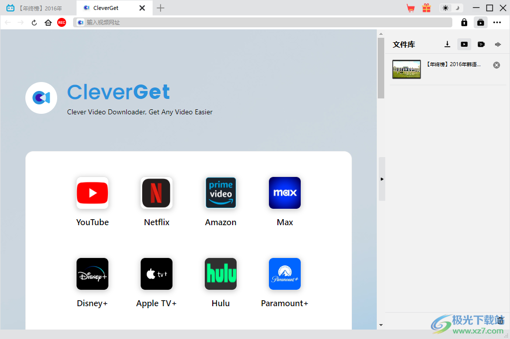Click the 文件库 library heading

[x=404, y=45]
